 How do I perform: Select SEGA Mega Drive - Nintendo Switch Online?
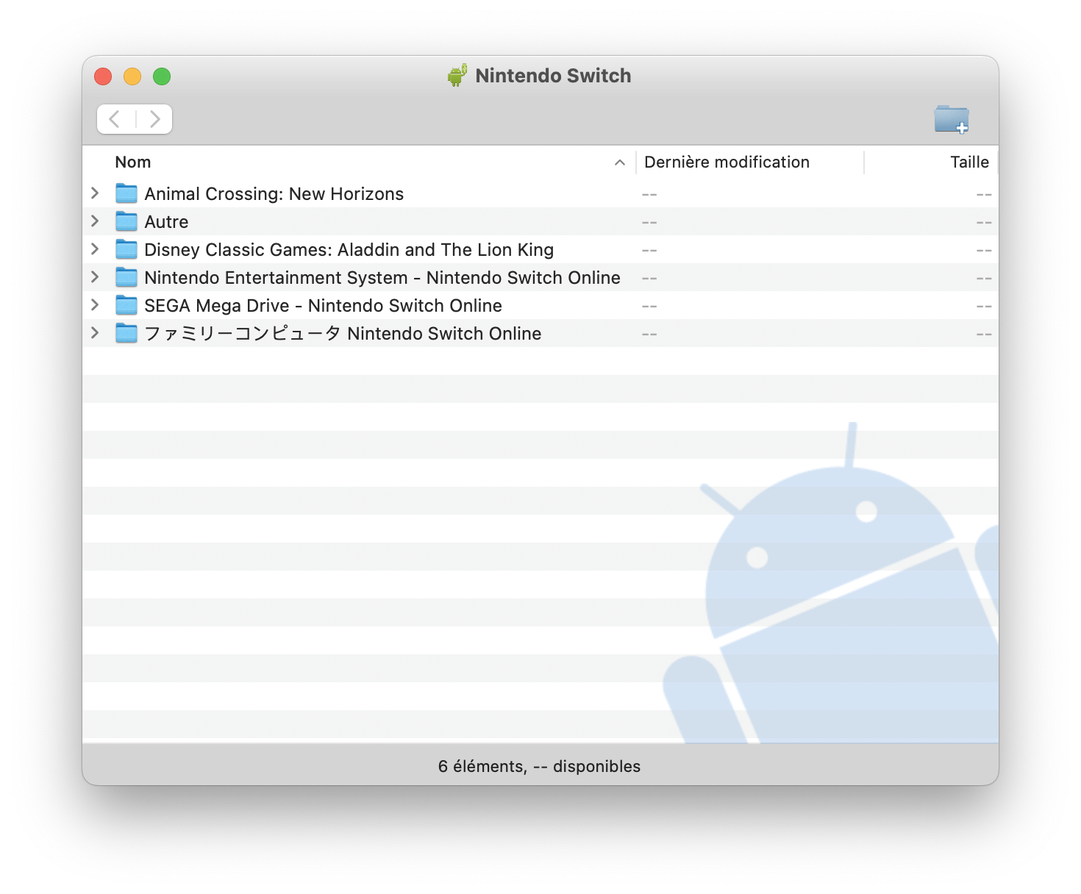324,306
